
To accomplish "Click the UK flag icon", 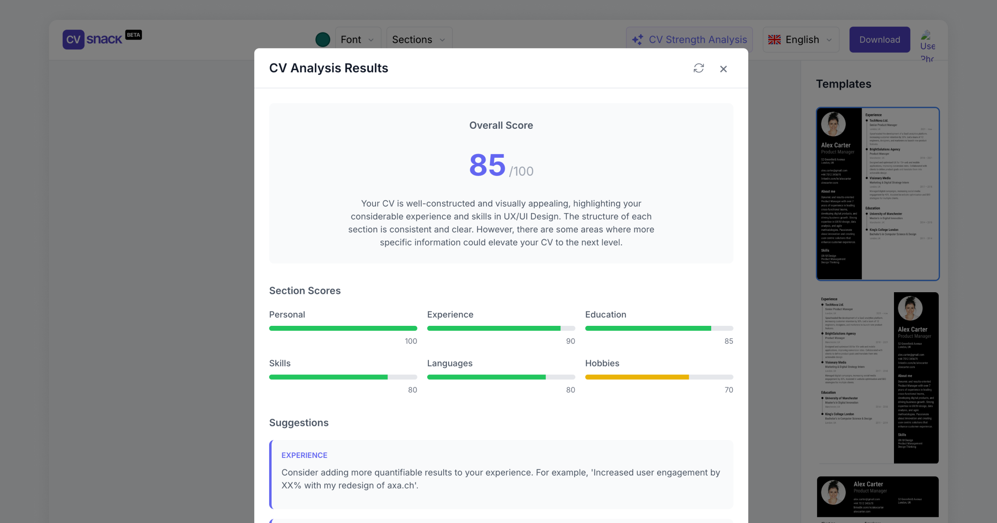I will [774, 39].
